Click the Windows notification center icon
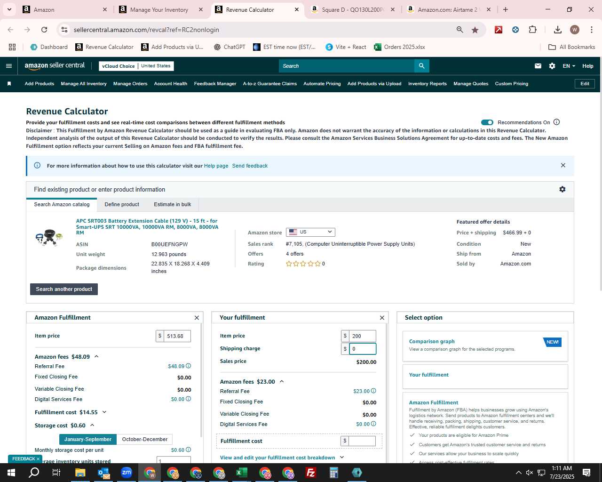The width and height of the screenshot is (602, 482). pos(586,473)
